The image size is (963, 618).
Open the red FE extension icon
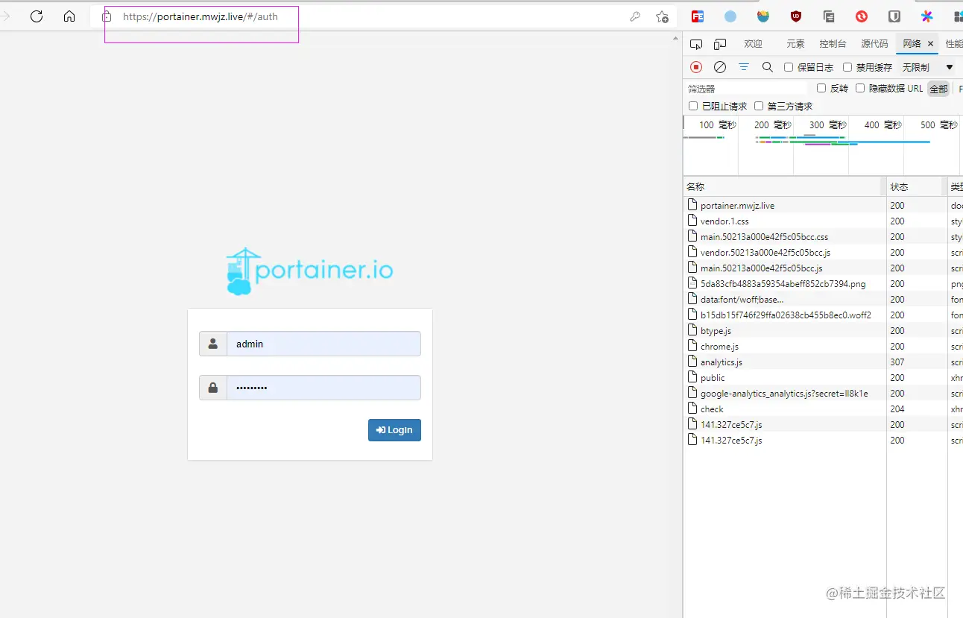click(698, 16)
